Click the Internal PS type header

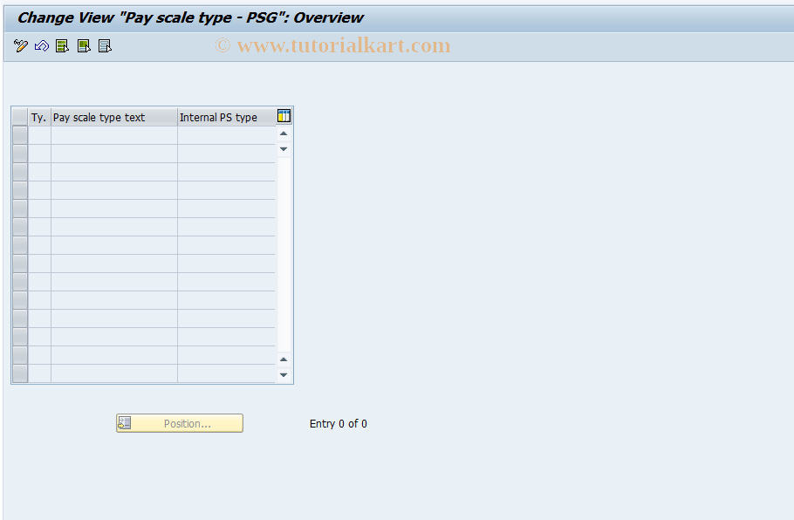tap(226, 117)
